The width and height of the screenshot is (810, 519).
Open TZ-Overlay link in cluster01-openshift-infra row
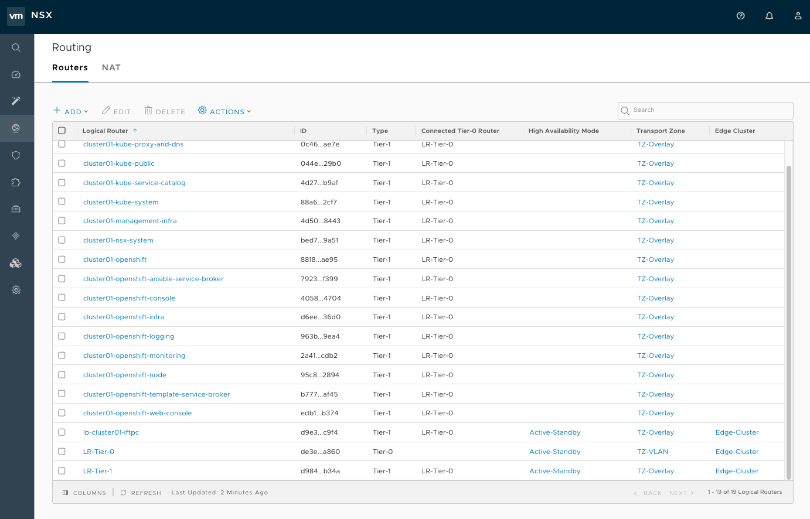tap(655, 317)
